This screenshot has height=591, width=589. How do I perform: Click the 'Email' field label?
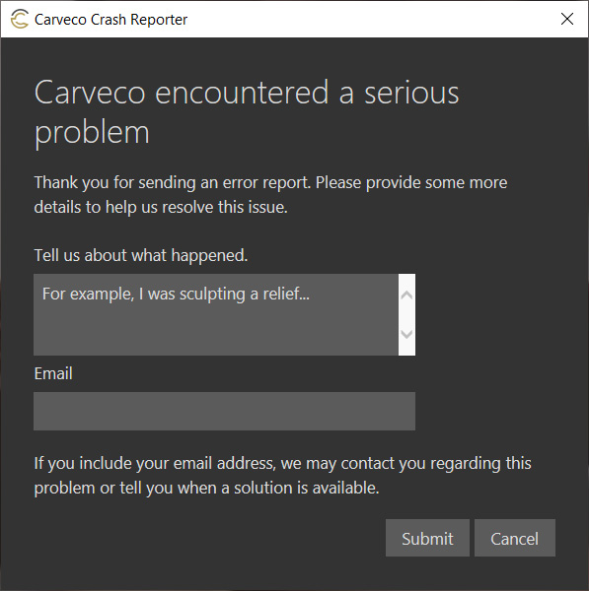point(53,373)
